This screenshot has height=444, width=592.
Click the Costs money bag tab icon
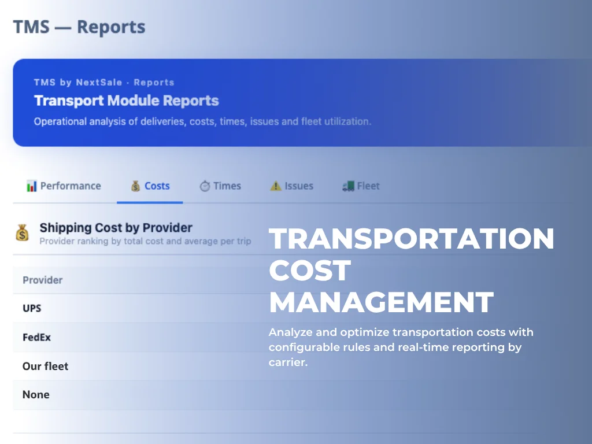click(135, 186)
